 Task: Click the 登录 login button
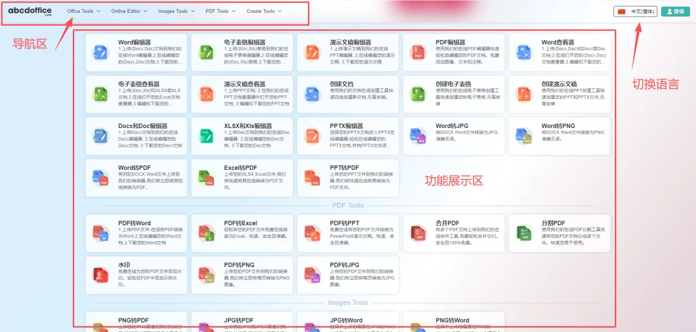click(x=675, y=12)
